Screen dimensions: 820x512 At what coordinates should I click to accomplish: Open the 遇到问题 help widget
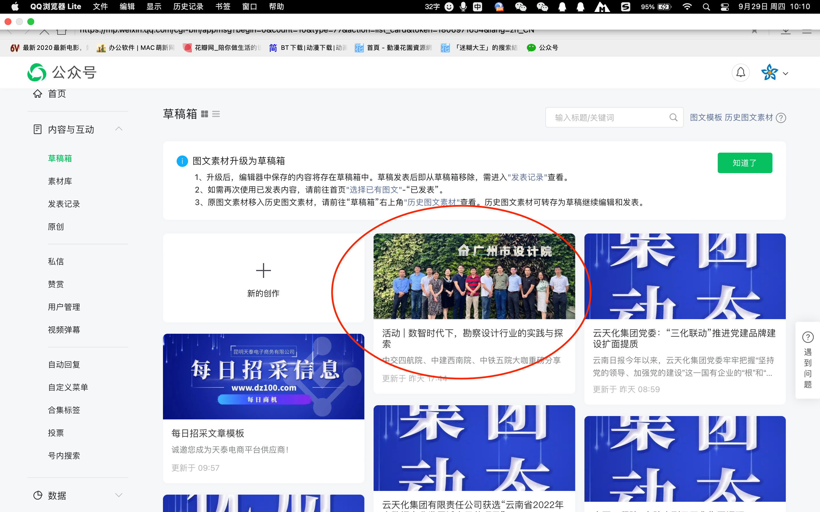tap(808, 360)
